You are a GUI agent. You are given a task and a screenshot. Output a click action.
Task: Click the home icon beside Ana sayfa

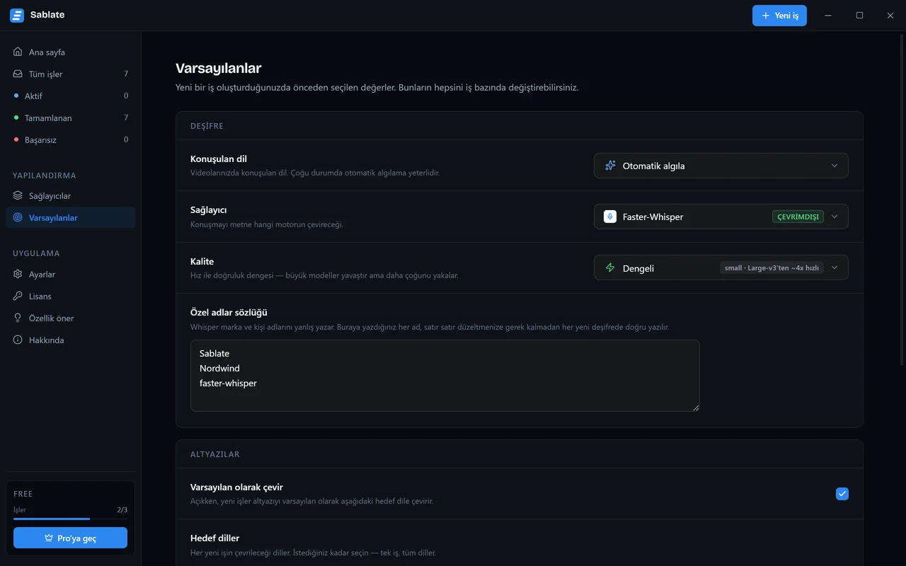pyautogui.click(x=18, y=52)
